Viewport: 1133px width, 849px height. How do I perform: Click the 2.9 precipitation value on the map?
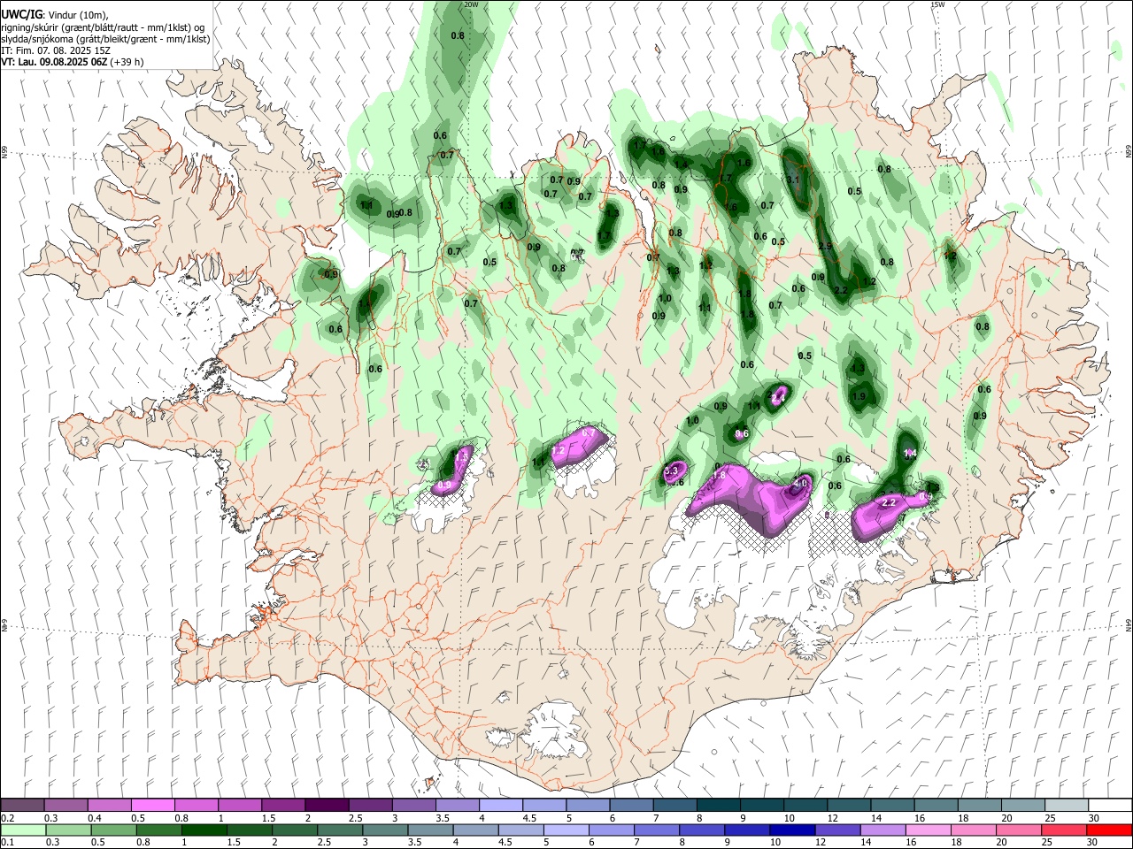pyautogui.click(x=825, y=246)
